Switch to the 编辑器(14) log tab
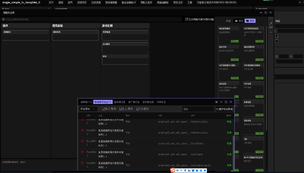 (x=86, y=102)
